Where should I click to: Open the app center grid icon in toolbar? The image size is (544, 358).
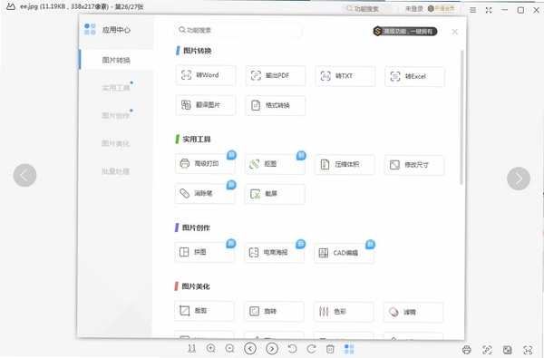[x=349, y=349]
